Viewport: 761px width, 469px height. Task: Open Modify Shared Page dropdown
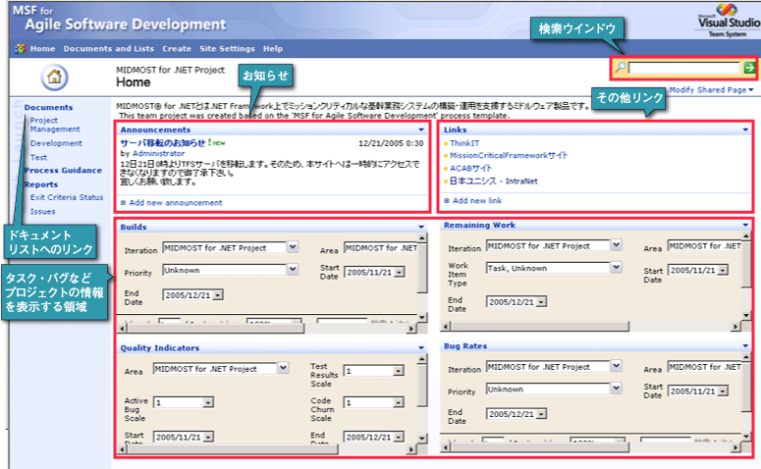point(711,89)
